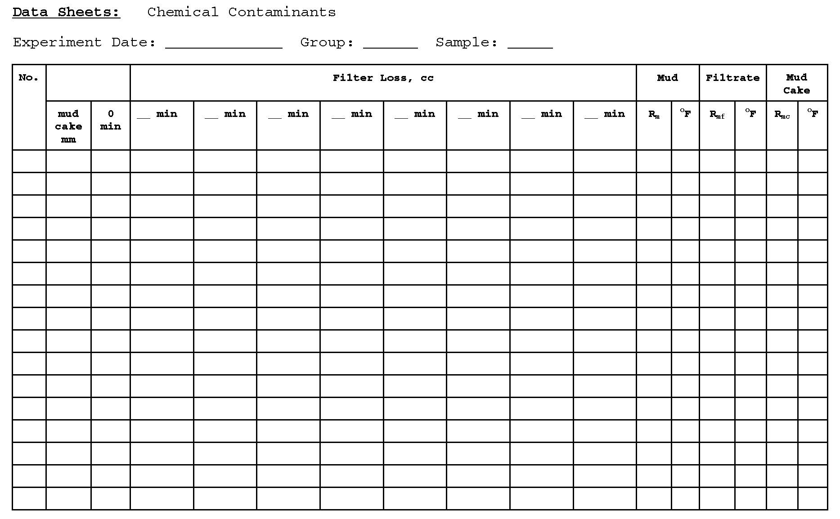
Task: Select the "Filter Loss, cc" header
Action: point(383,78)
